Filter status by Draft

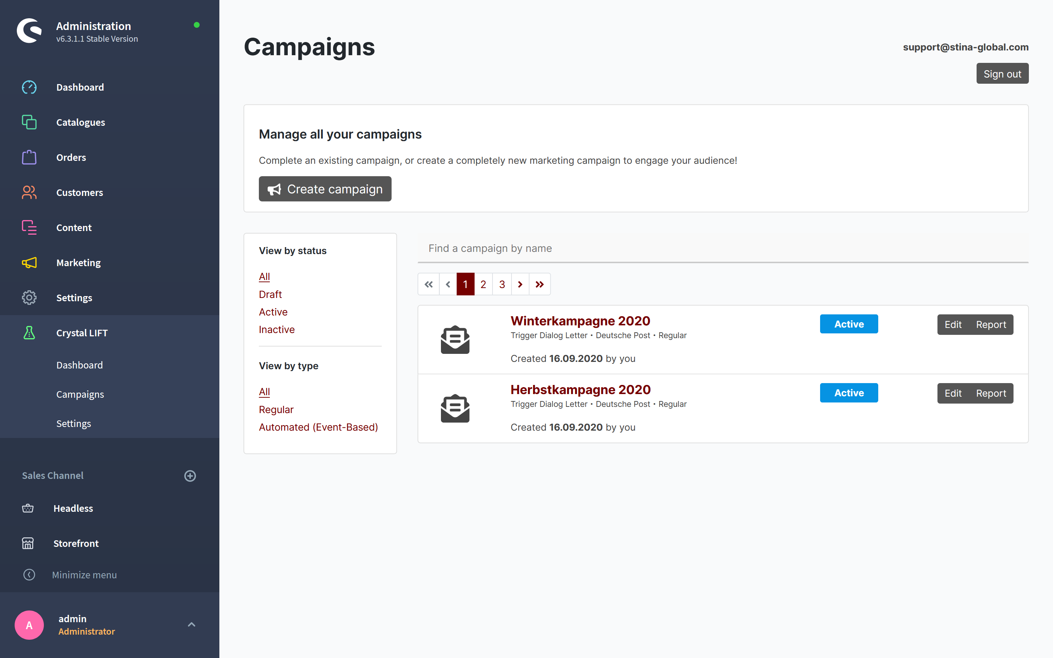[x=270, y=294]
